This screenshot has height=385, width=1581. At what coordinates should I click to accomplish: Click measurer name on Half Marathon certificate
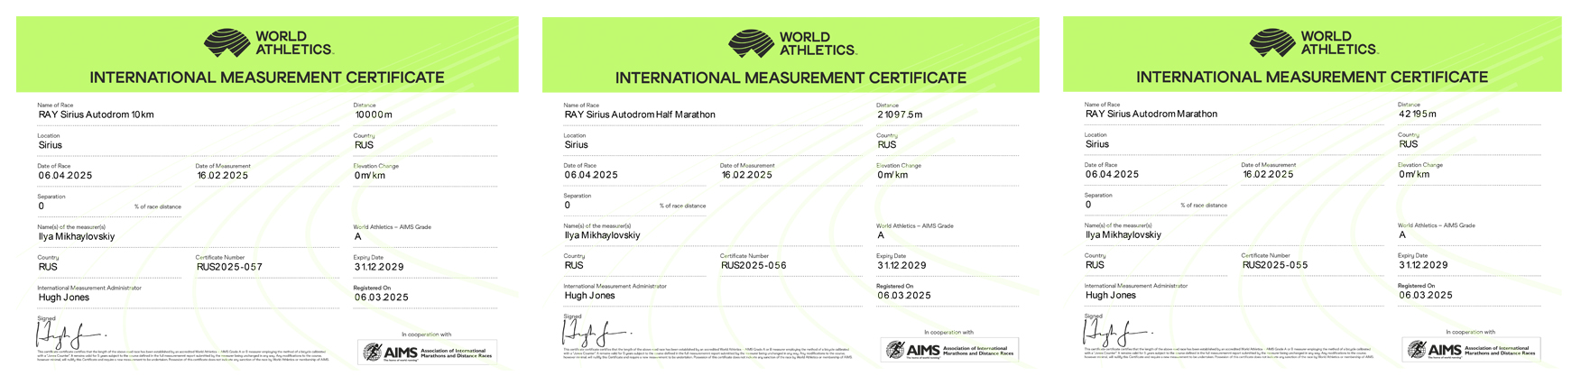(602, 235)
